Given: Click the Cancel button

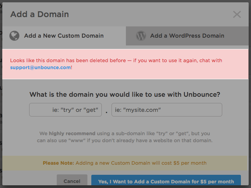Looking at the screenshot, I should (72, 181).
